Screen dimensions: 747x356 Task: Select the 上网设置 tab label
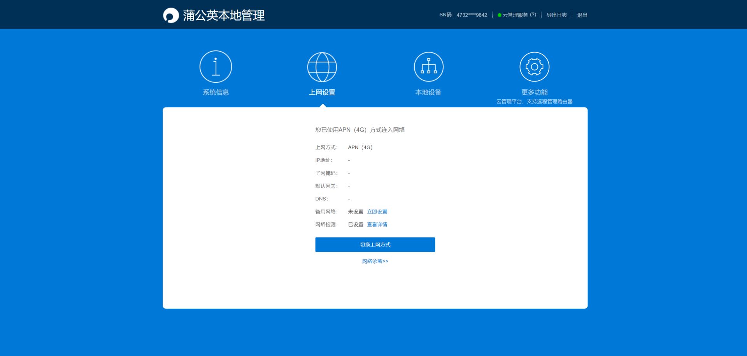pos(322,92)
